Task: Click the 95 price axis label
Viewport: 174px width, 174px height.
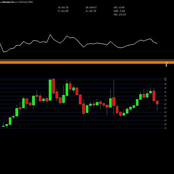Action: point(165,80)
